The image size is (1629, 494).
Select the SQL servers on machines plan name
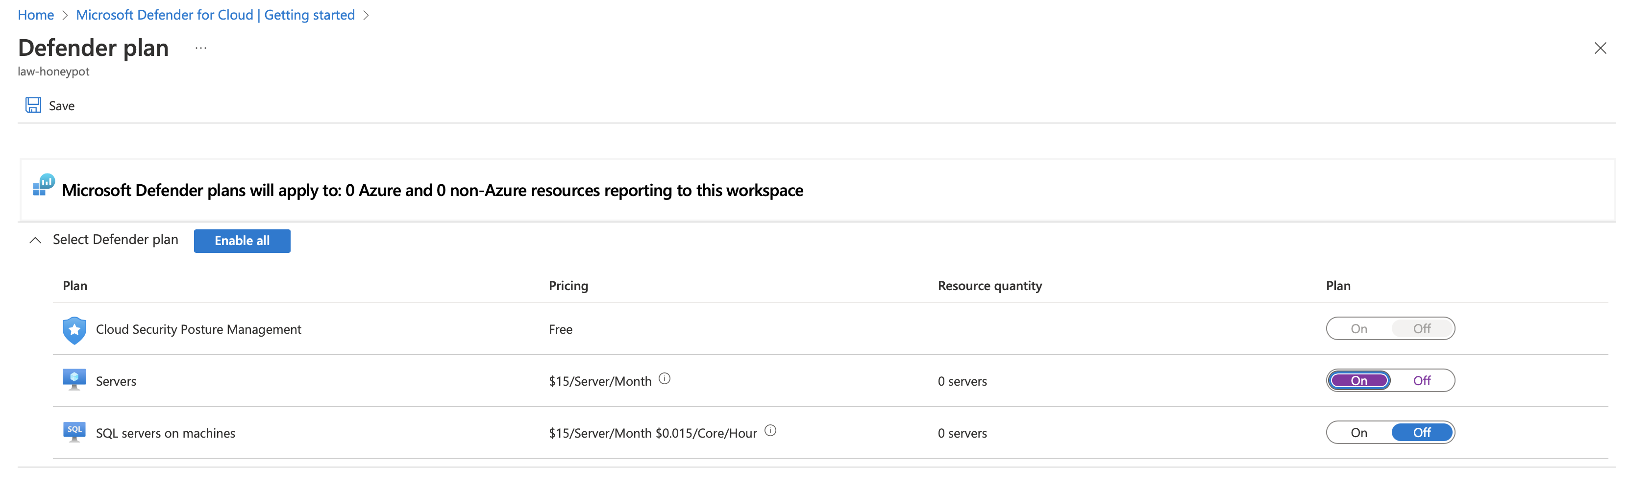(x=166, y=433)
